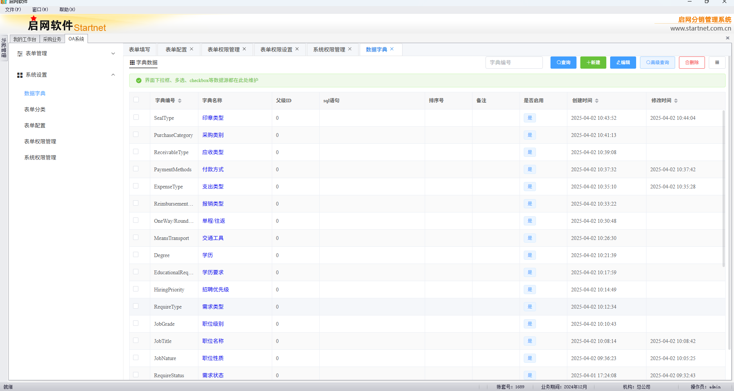Close the 表单配置 tab
This screenshot has width=734, height=391.
(192, 49)
